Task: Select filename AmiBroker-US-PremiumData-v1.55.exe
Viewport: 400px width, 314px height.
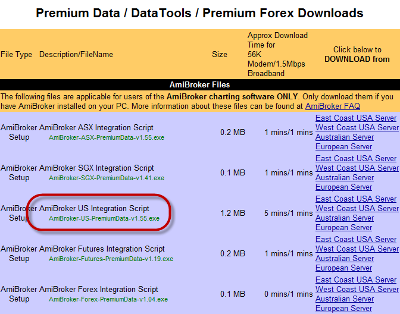Action: click(x=104, y=218)
